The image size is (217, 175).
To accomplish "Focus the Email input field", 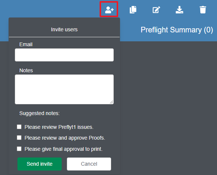I will pos(64,55).
